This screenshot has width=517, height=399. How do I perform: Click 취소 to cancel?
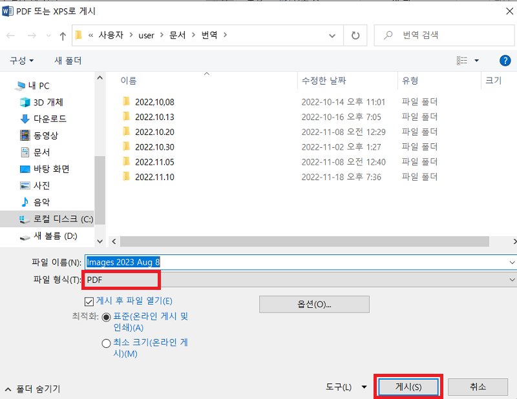(x=478, y=387)
